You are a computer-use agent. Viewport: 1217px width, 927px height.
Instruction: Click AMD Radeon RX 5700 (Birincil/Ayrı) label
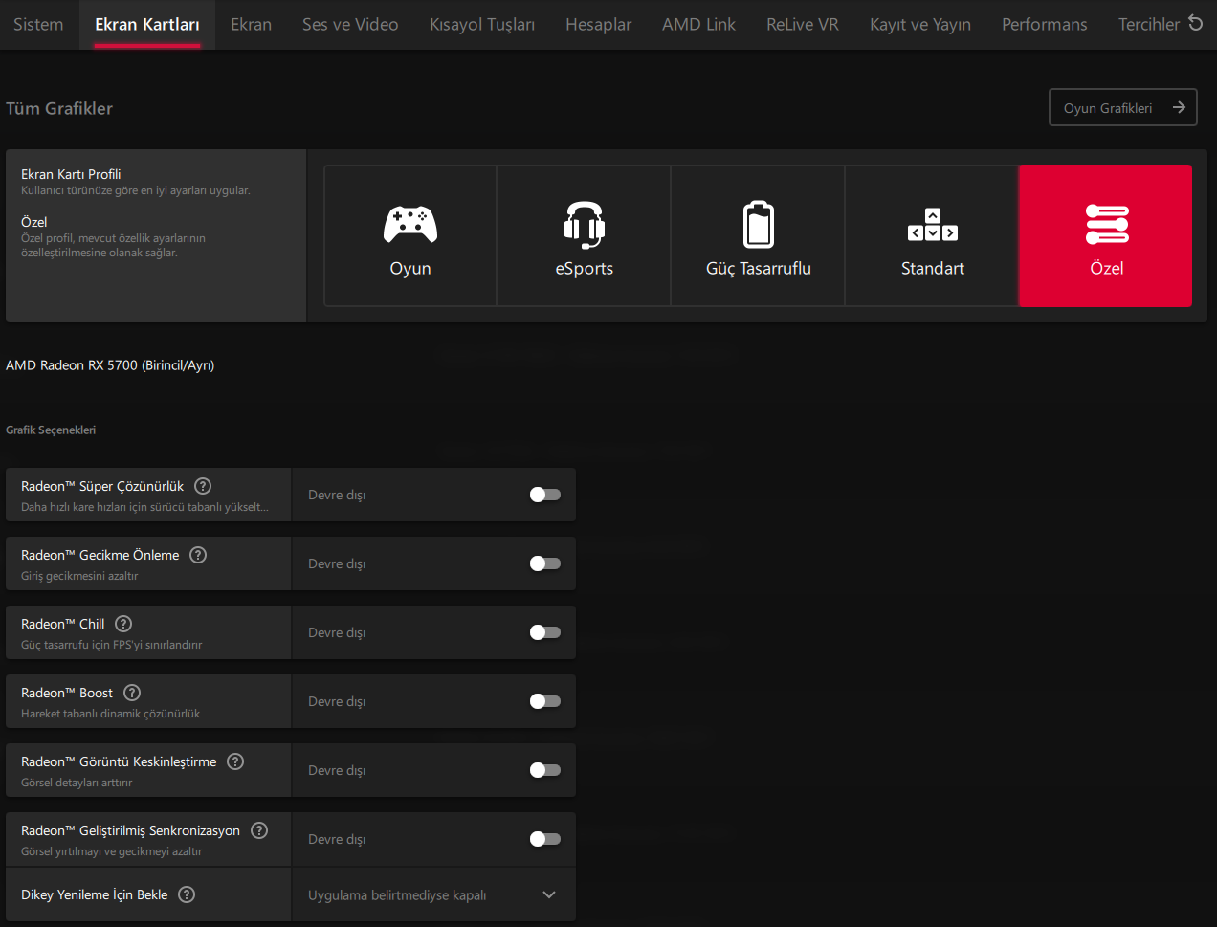tap(110, 365)
